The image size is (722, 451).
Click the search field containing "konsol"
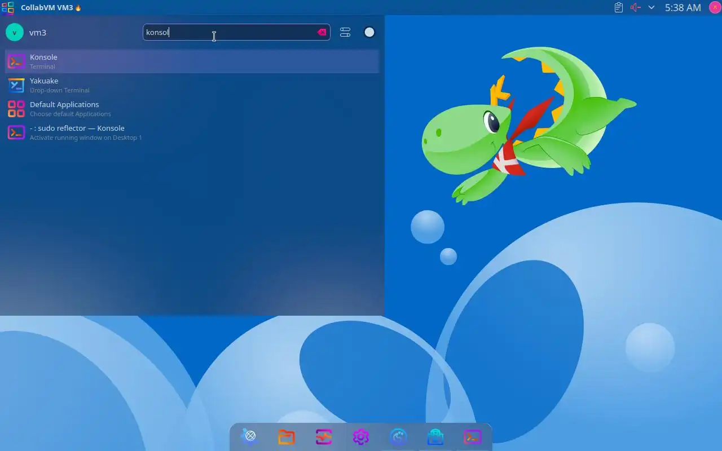236,32
